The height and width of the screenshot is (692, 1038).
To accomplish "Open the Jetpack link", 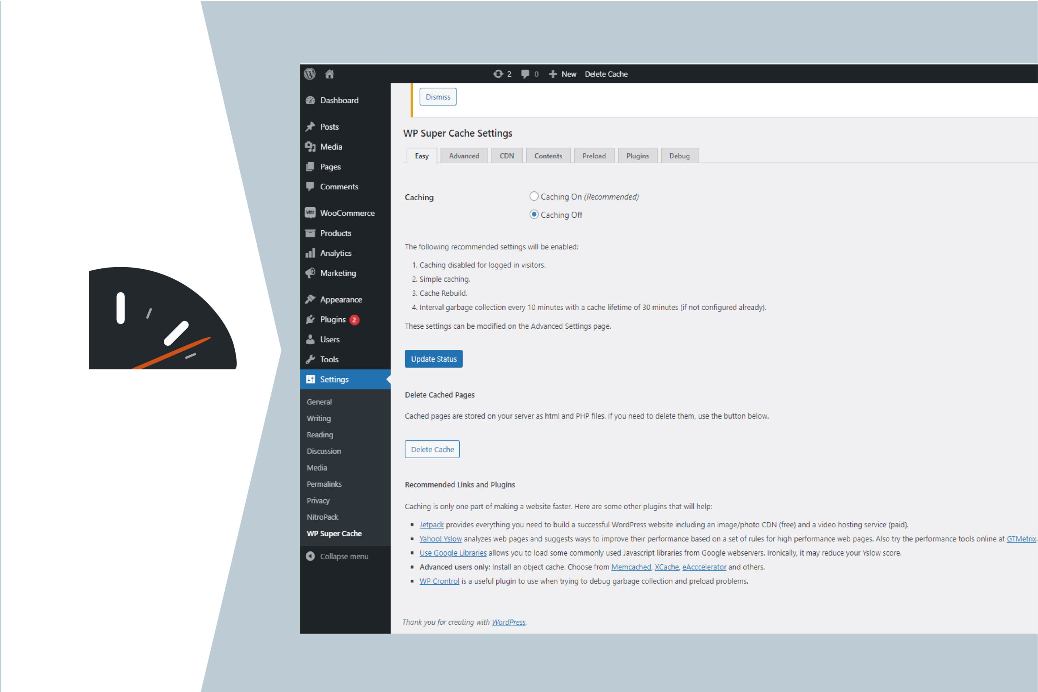I will pos(431,524).
